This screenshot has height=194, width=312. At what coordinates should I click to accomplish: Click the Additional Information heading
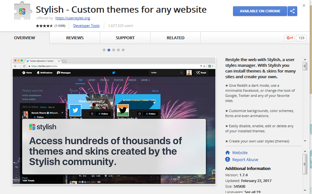click(x=248, y=168)
